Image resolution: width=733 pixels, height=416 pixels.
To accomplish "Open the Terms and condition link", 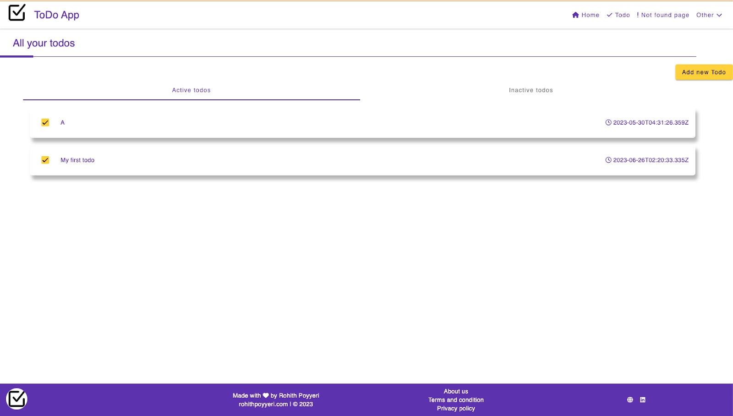I will click(x=456, y=400).
